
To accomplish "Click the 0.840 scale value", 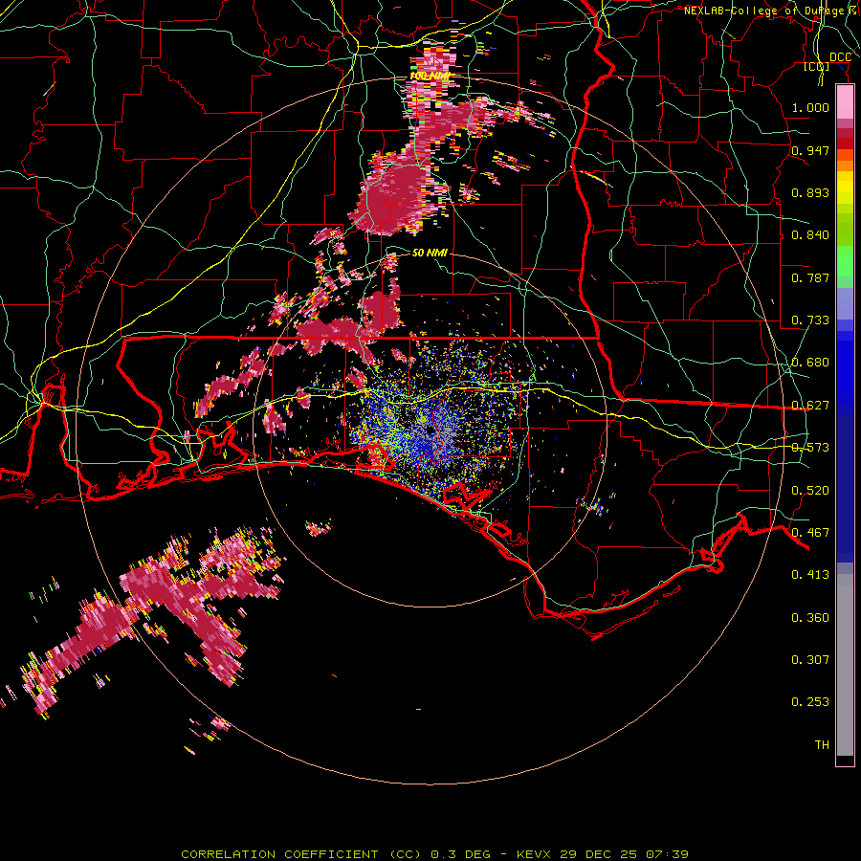I will click(x=810, y=235).
